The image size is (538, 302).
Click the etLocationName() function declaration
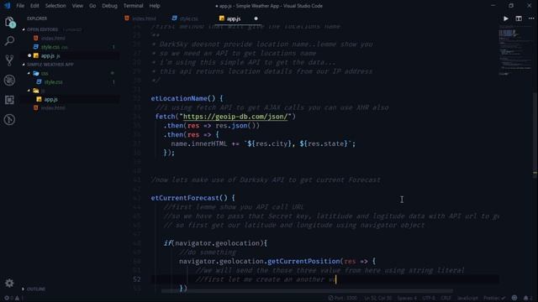187,99
